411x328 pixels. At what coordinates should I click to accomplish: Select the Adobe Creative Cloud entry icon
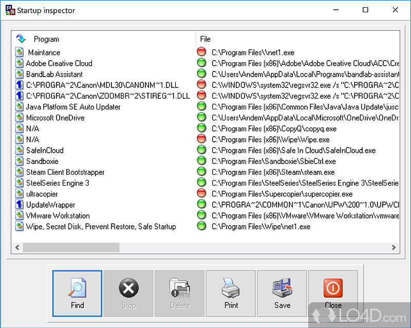tap(19, 63)
